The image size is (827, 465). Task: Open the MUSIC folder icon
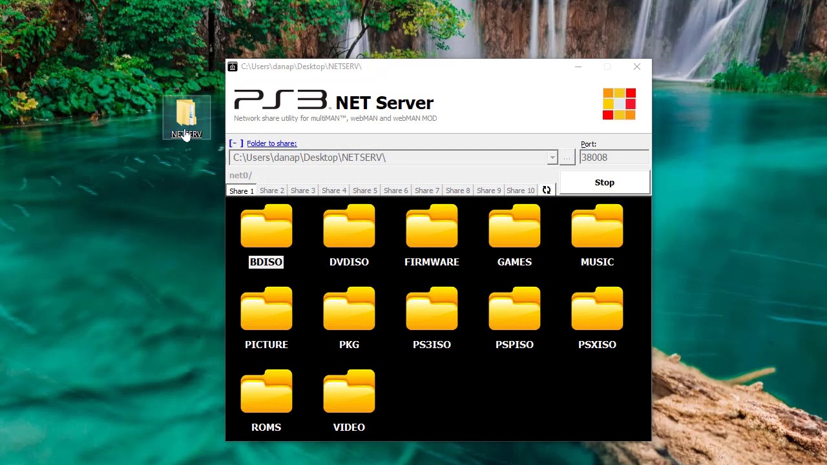click(597, 226)
